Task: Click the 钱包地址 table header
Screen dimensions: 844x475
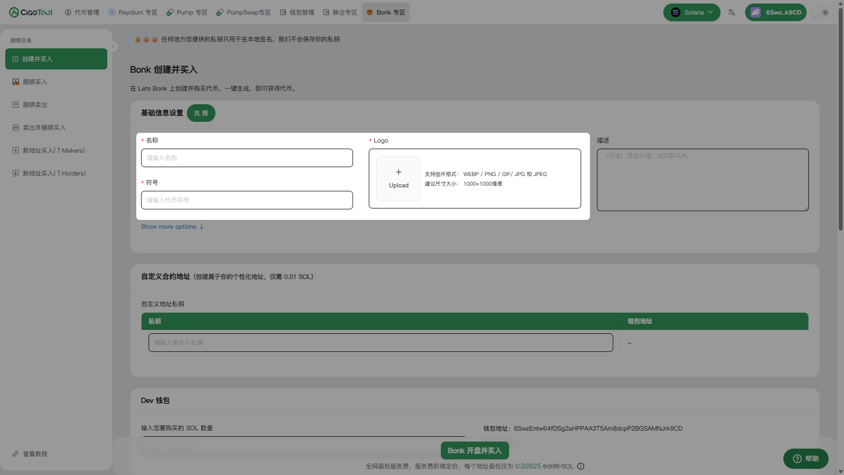Action: click(x=640, y=322)
